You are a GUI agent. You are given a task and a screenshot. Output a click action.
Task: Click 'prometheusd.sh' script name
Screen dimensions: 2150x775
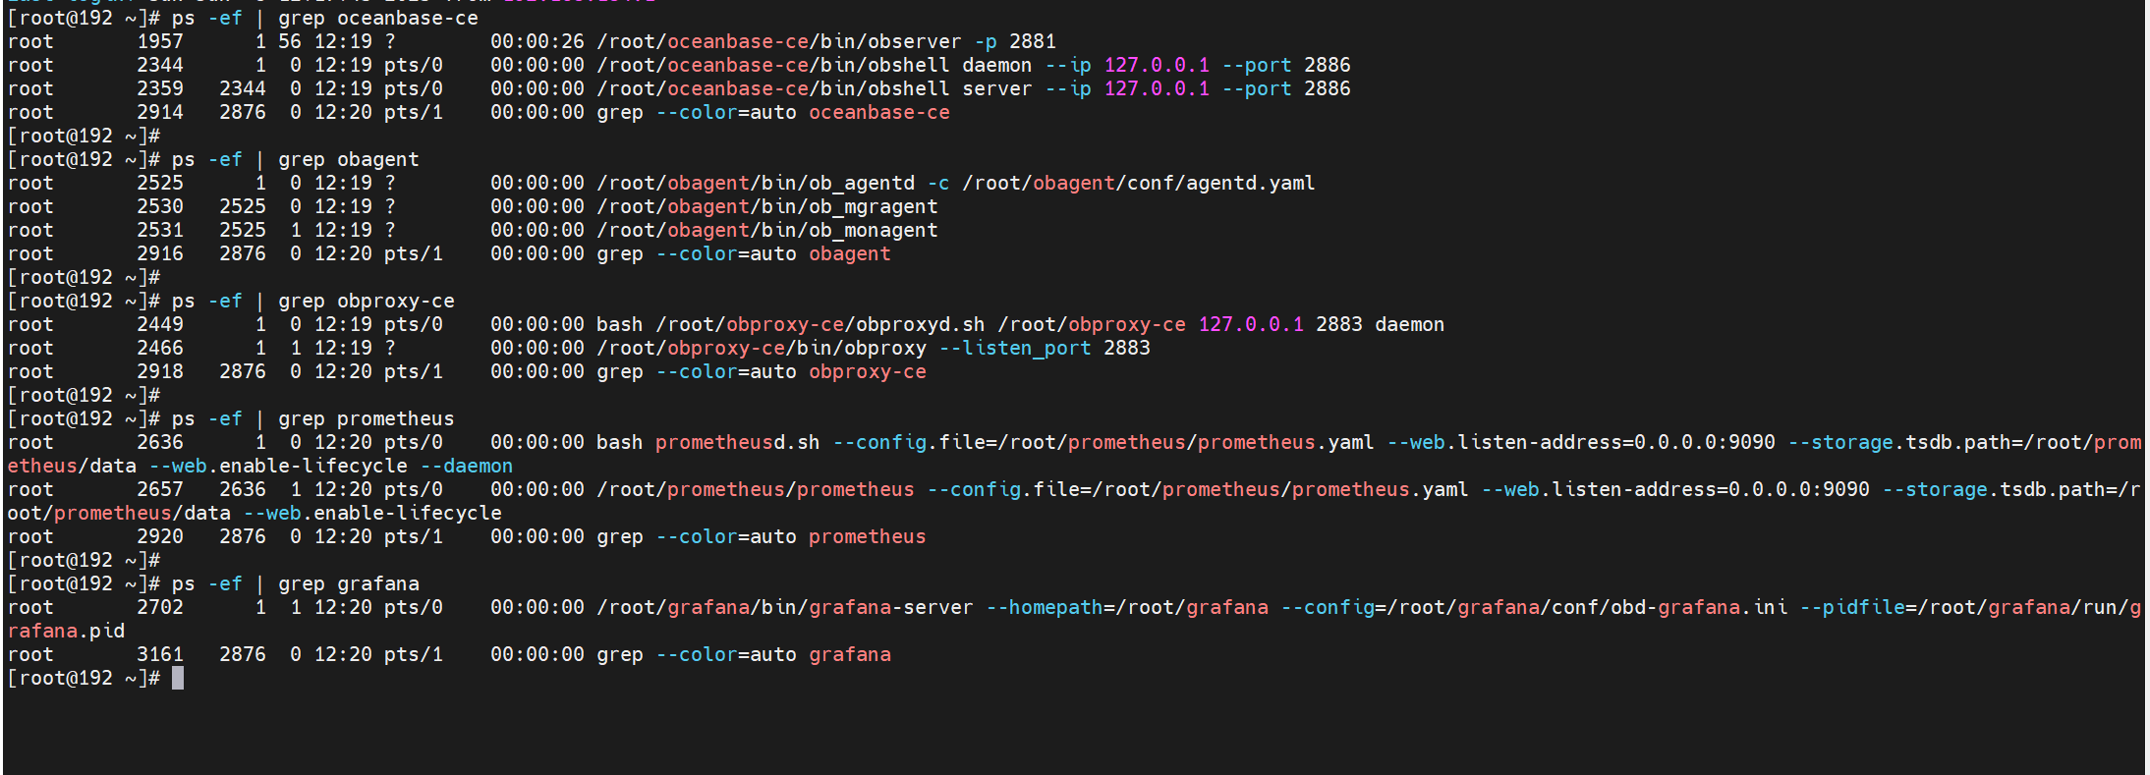(738, 442)
